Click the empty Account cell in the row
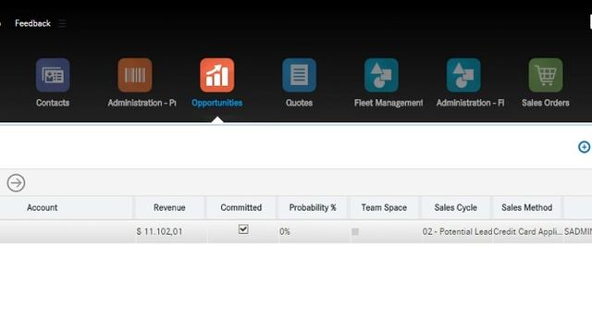The width and height of the screenshot is (592, 333). pos(67,232)
